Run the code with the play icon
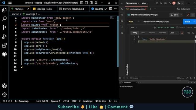 pos(106,9)
